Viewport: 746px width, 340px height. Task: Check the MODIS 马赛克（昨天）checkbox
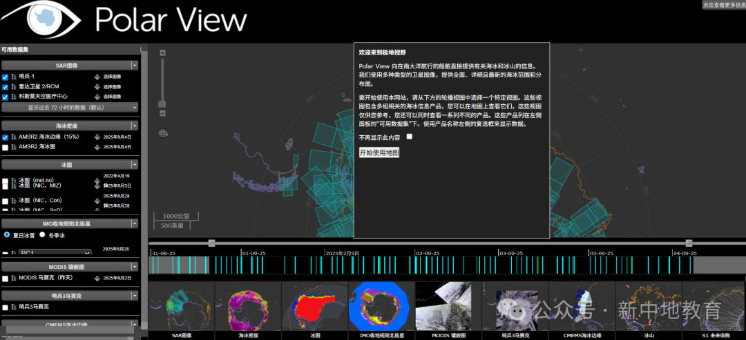(6, 278)
